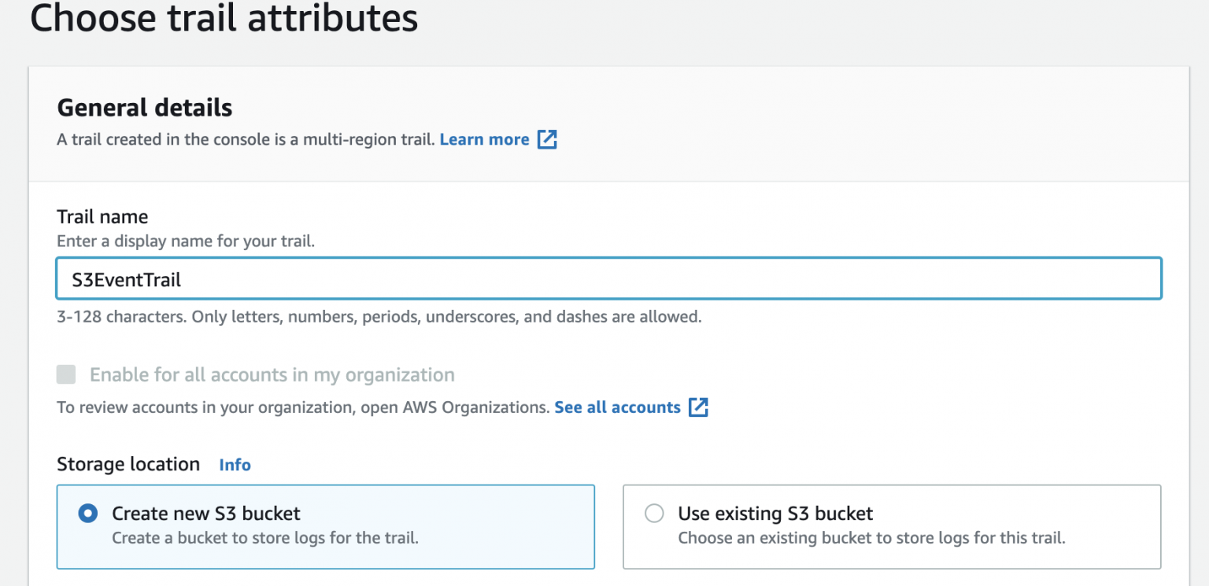Viewport: 1209px width, 586px height.
Task: Check Enable for all accounts in my organization
Action: pyautogui.click(x=66, y=375)
